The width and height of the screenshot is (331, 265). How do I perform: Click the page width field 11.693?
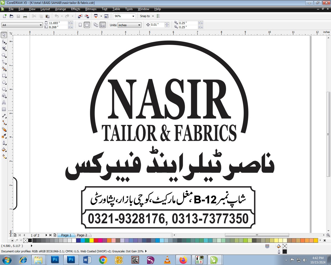[x=58, y=23]
